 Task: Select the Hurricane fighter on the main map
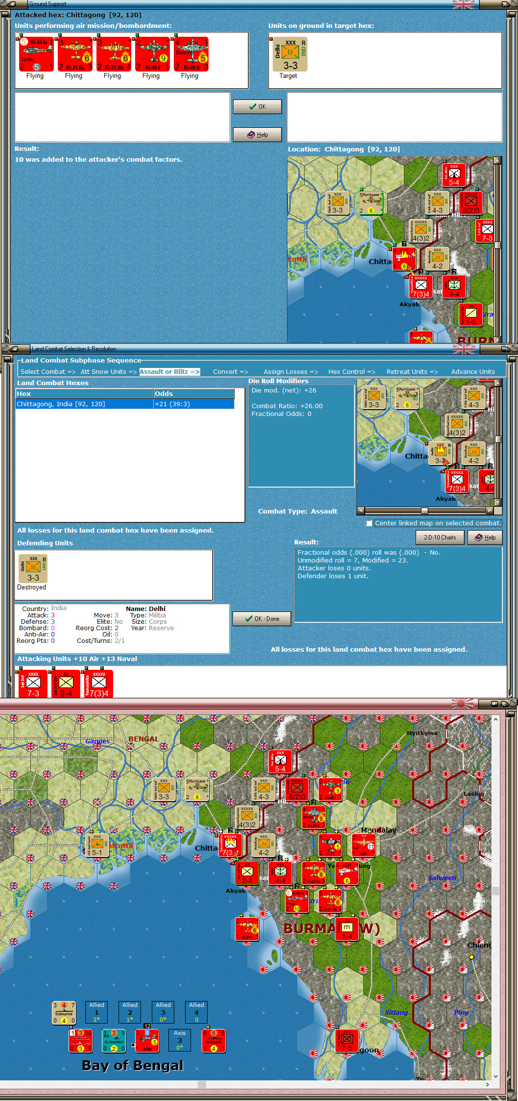click(x=197, y=789)
